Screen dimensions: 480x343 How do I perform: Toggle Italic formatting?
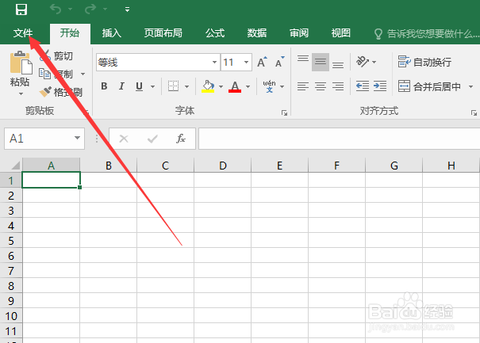coord(121,86)
